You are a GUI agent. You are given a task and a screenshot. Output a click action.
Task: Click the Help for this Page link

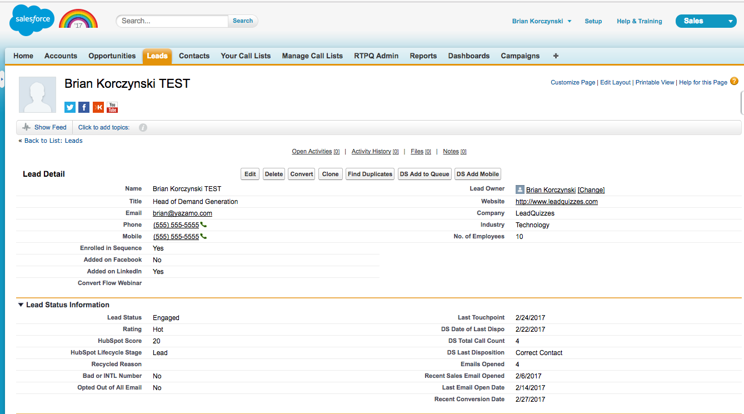(x=703, y=82)
